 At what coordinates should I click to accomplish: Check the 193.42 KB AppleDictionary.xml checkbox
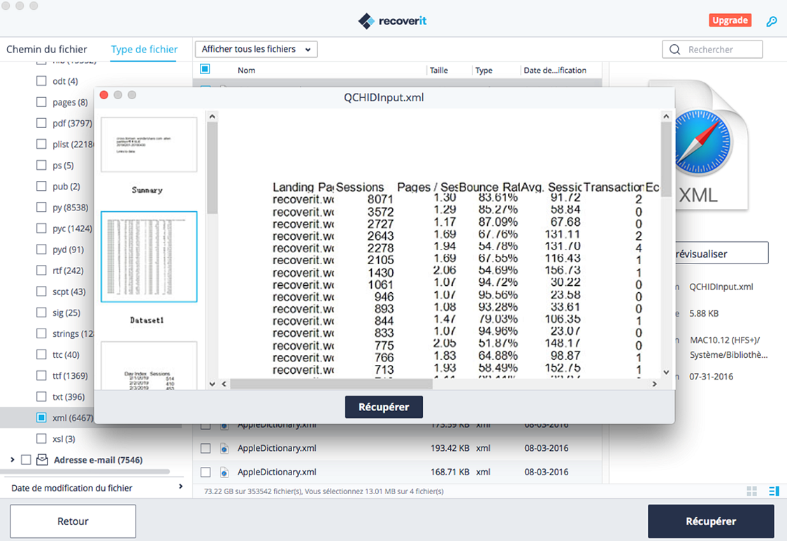click(205, 448)
